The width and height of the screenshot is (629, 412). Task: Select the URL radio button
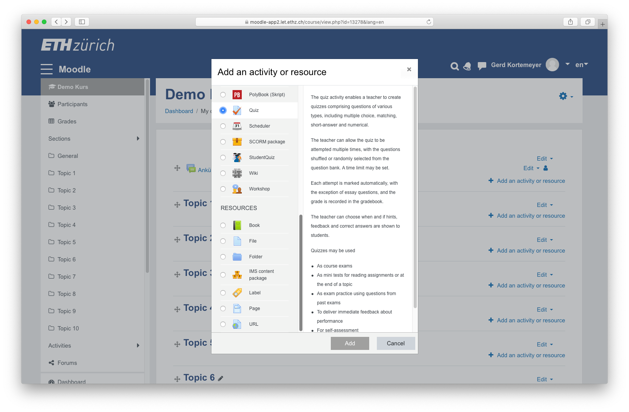coord(223,324)
